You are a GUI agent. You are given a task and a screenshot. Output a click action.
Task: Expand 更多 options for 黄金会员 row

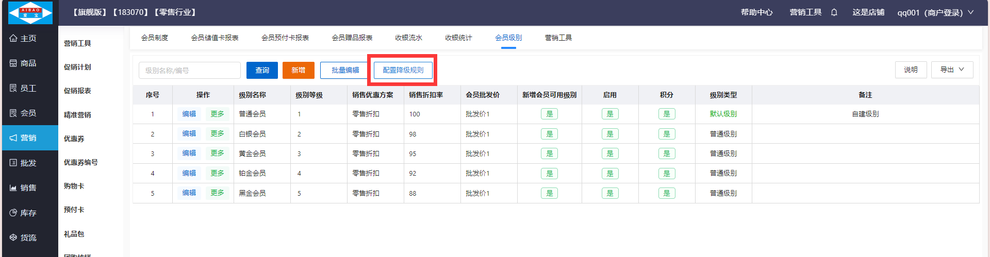point(217,153)
